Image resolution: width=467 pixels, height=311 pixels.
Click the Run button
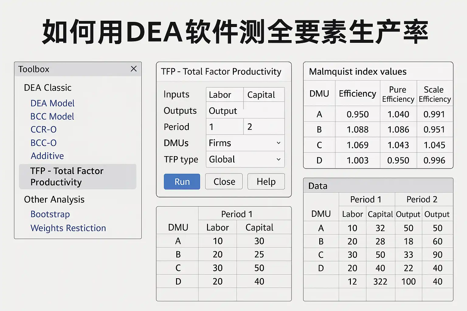[x=182, y=182]
